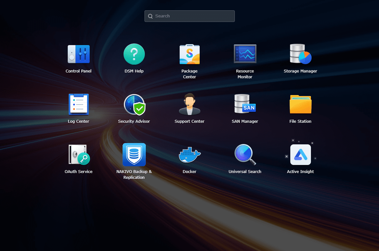Open the Docker whale icon
The height and width of the screenshot is (251, 379).
(189, 155)
